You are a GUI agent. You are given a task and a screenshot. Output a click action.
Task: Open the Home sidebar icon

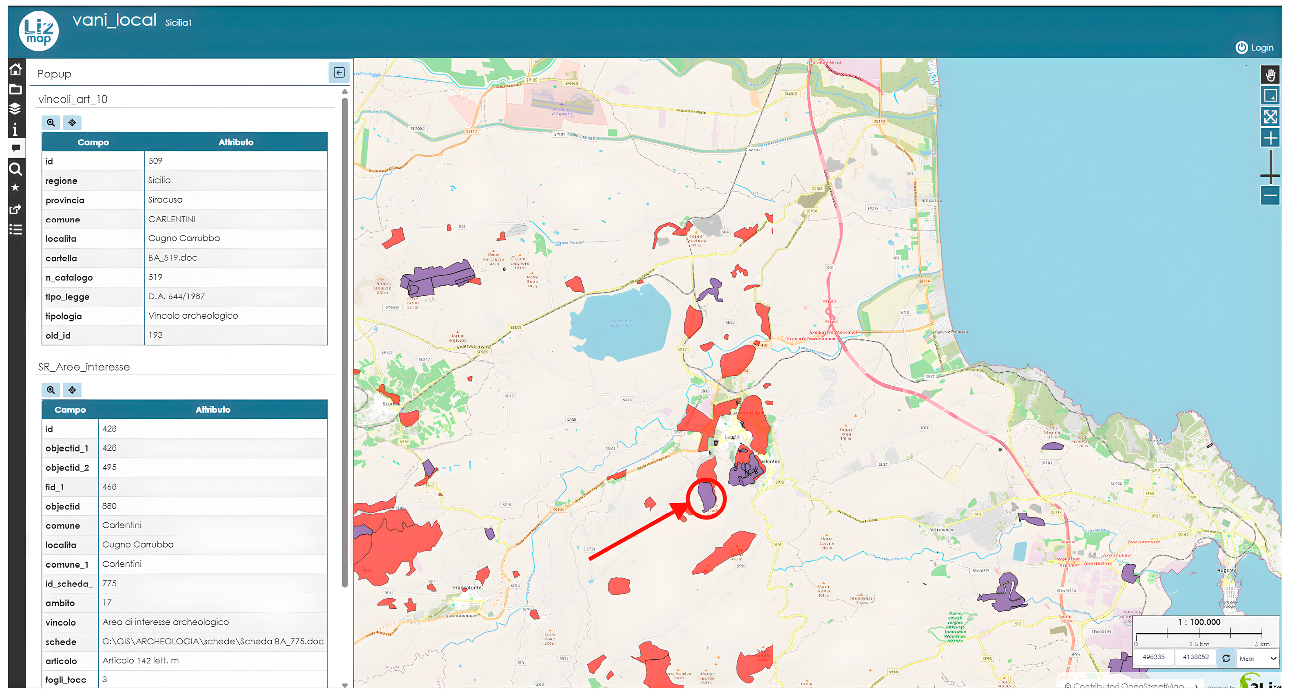[15, 69]
